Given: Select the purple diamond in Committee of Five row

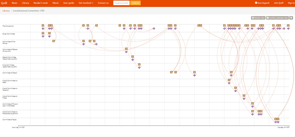Looking at the screenshot, I should pyautogui.click(x=253, y=106).
